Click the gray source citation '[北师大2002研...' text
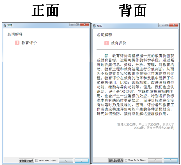Viewport: 181px width, 165px height. click(145, 126)
